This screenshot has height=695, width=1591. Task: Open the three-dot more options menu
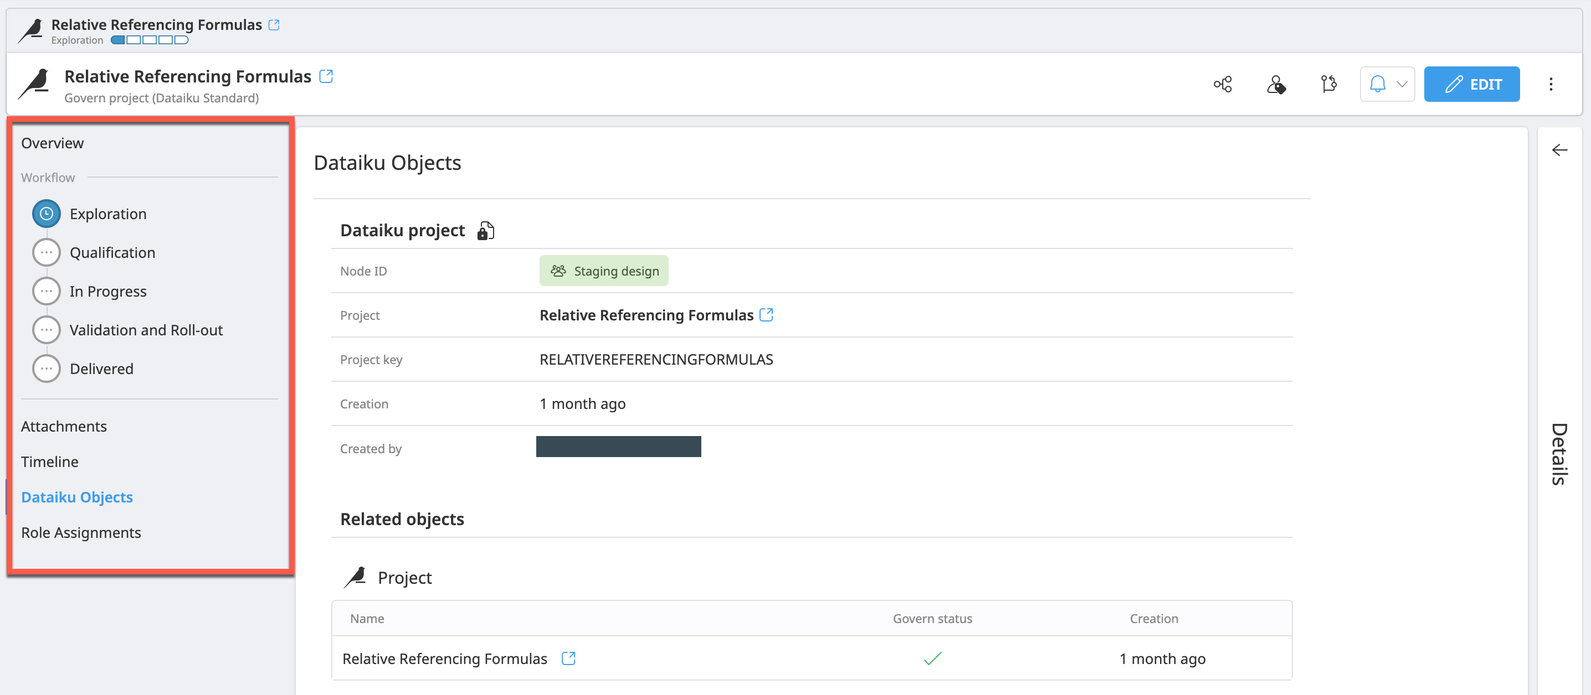click(1551, 84)
